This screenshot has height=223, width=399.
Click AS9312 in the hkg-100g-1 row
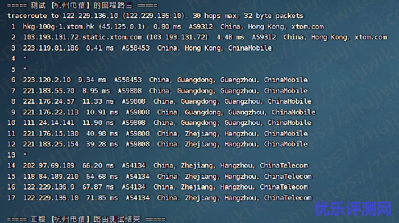point(201,27)
